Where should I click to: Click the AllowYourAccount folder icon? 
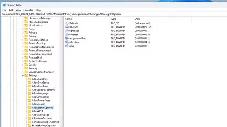tap(29, 119)
